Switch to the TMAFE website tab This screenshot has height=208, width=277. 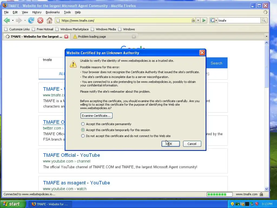(x=37, y=37)
